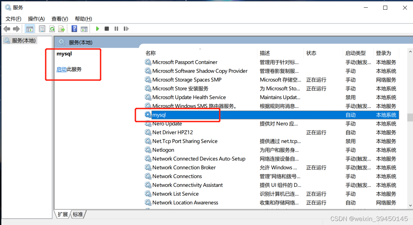Select Network Connection Broker service
The width and height of the screenshot is (413, 225).
click(x=184, y=167)
